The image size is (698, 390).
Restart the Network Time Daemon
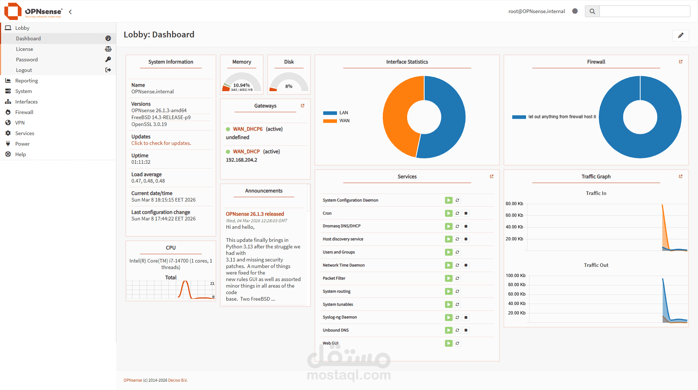[x=457, y=265]
